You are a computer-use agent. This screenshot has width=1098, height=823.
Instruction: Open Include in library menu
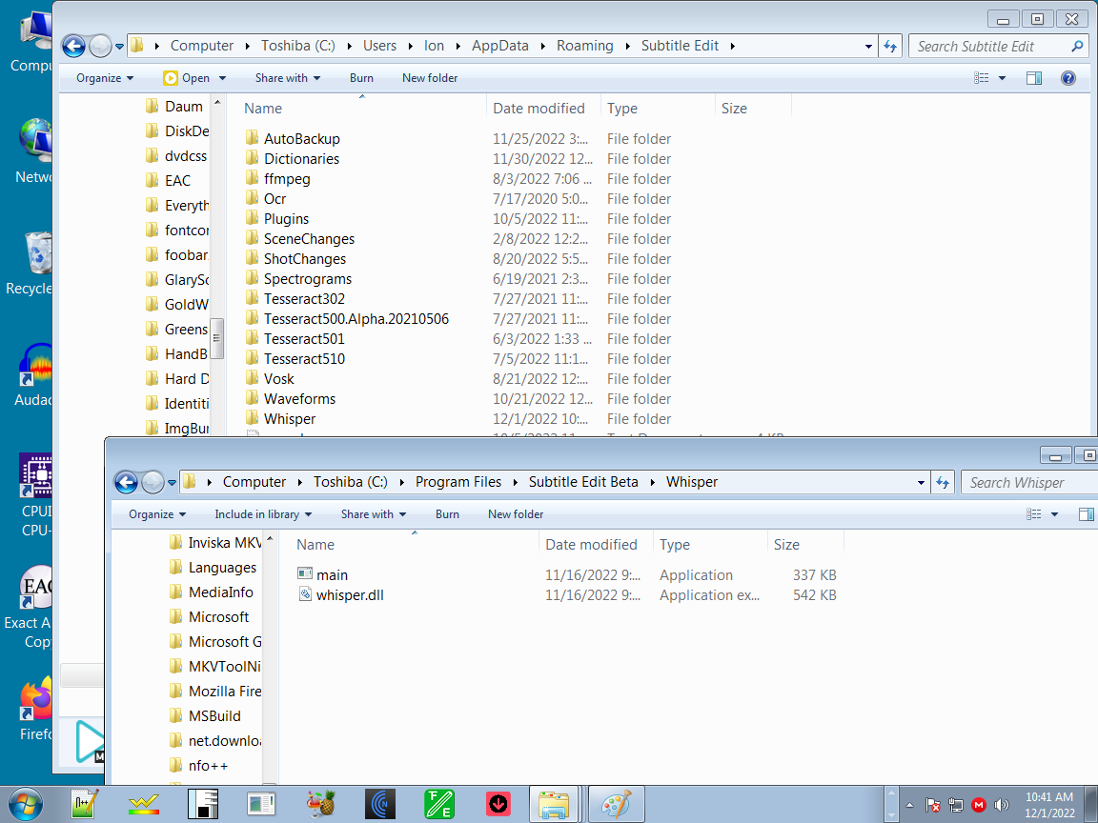coord(263,513)
